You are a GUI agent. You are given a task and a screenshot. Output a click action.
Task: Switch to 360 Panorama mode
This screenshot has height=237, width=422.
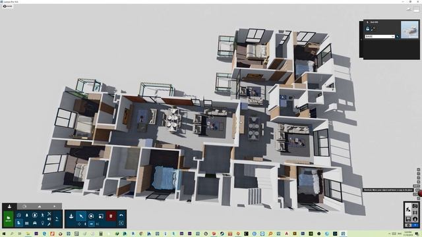click(415, 219)
